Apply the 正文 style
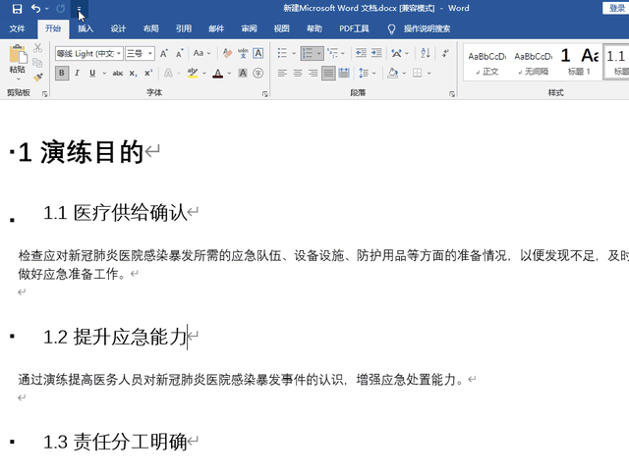Screen dimensions: 629x475 [x=487, y=62]
